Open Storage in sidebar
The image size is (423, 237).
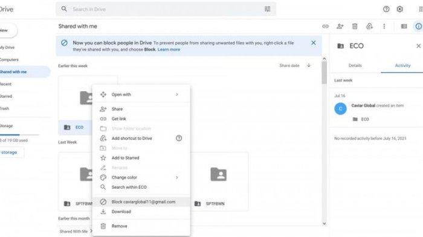point(7,126)
